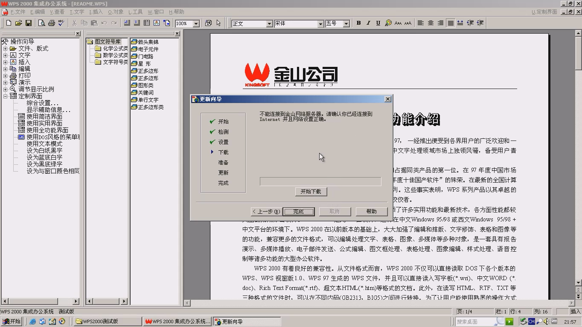582x327 pixels.
Task: Click the arrow pointer selection tool
Action: 218,23
